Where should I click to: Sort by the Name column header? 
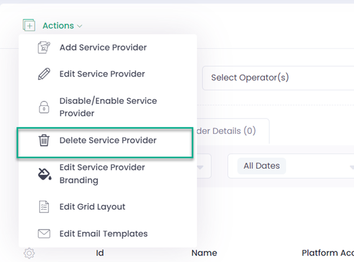(204, 253)
